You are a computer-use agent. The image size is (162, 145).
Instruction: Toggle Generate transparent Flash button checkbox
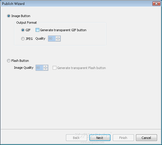[x=54, y=68]
